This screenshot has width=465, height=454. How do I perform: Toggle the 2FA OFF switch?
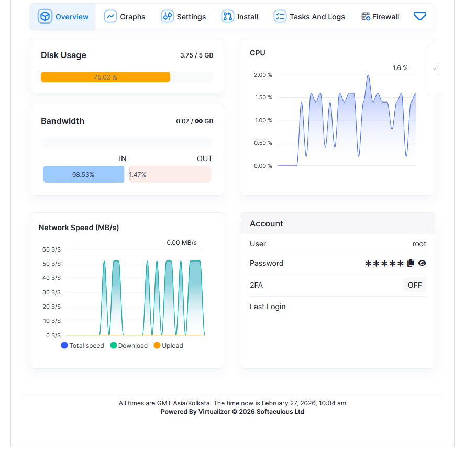click(x=415, y=285)
